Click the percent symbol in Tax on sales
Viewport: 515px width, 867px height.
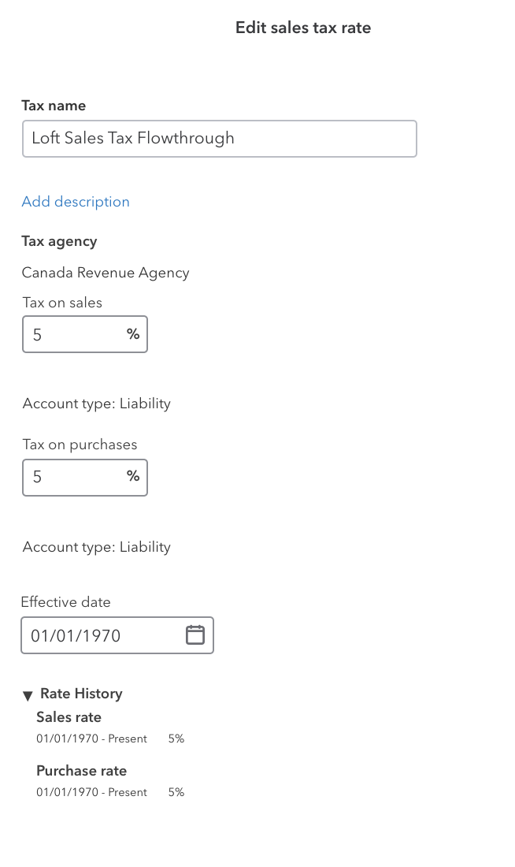133,334
